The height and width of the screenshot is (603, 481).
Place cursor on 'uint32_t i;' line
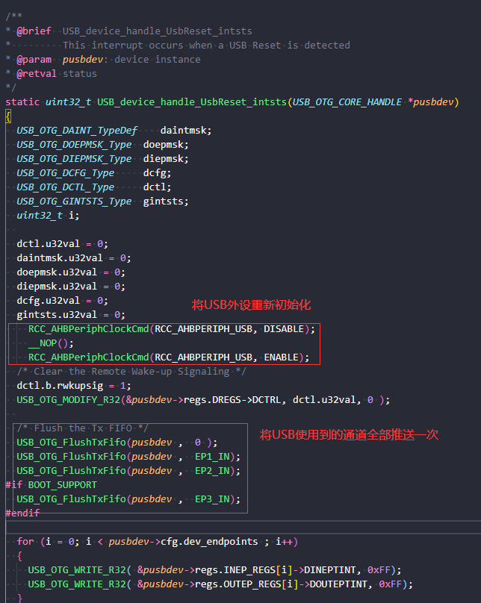point(48,216)
